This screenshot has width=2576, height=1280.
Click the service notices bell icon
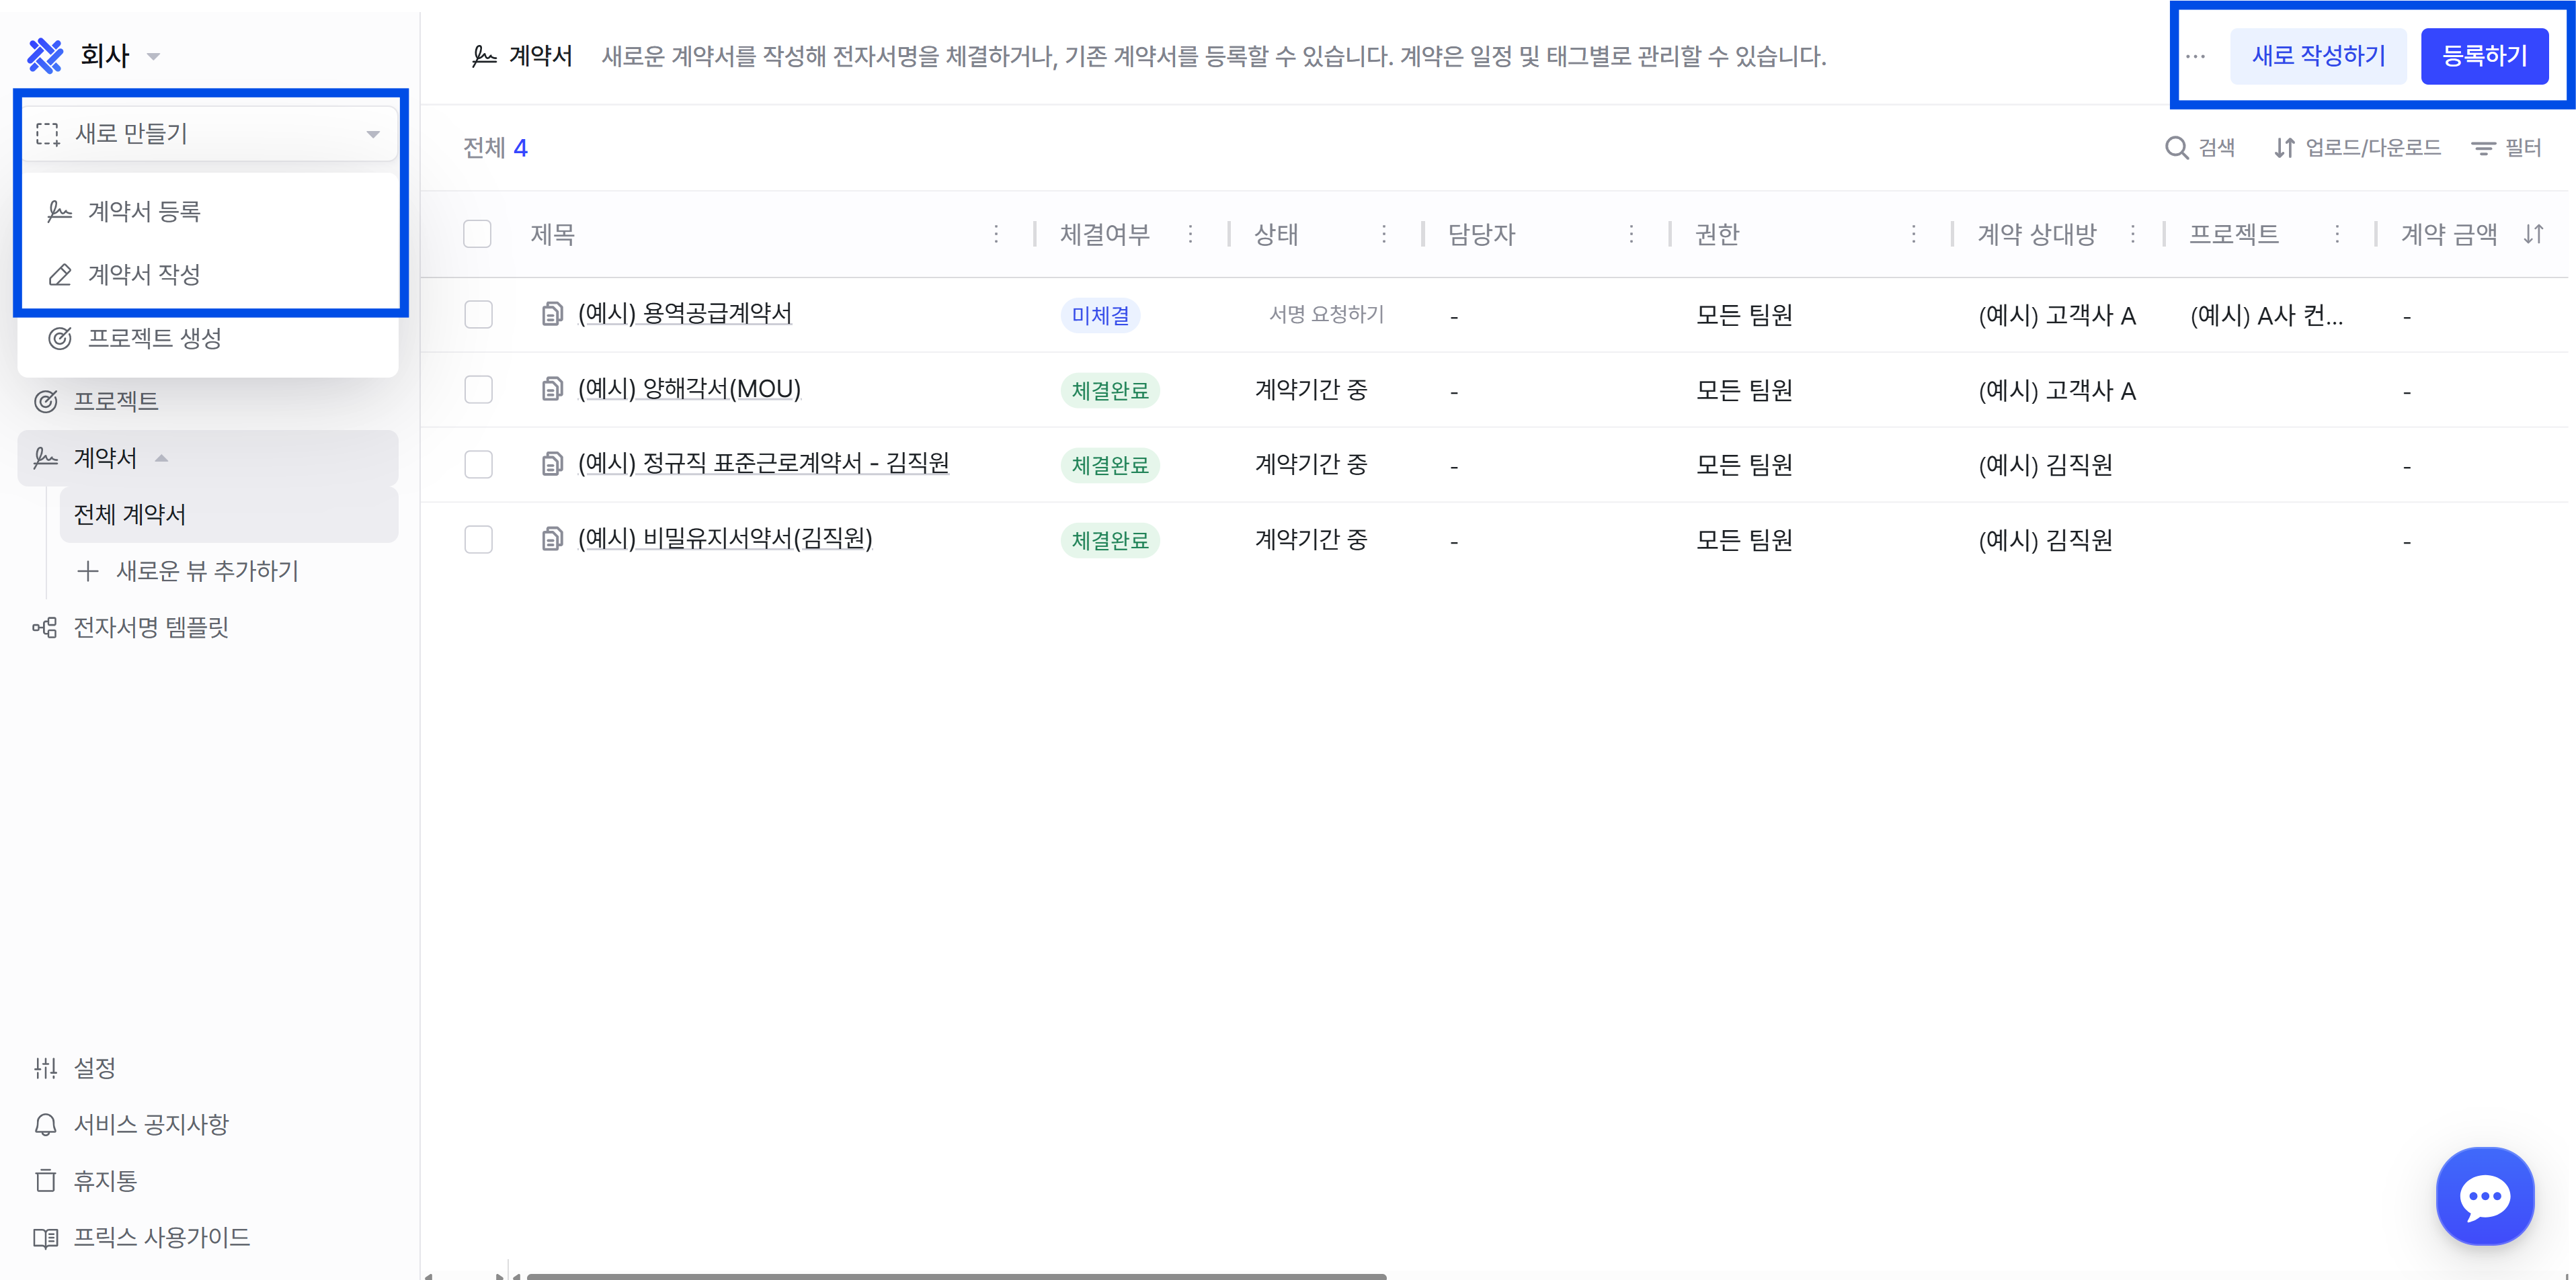click(45, 1124)
